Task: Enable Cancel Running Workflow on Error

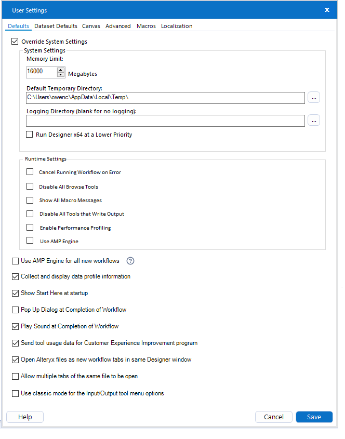Action: coord(30,172)
